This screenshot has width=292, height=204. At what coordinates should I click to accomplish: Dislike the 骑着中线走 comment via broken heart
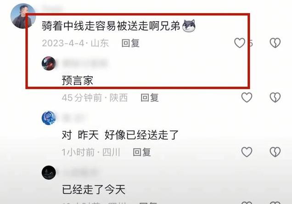[x=275, y=43]
